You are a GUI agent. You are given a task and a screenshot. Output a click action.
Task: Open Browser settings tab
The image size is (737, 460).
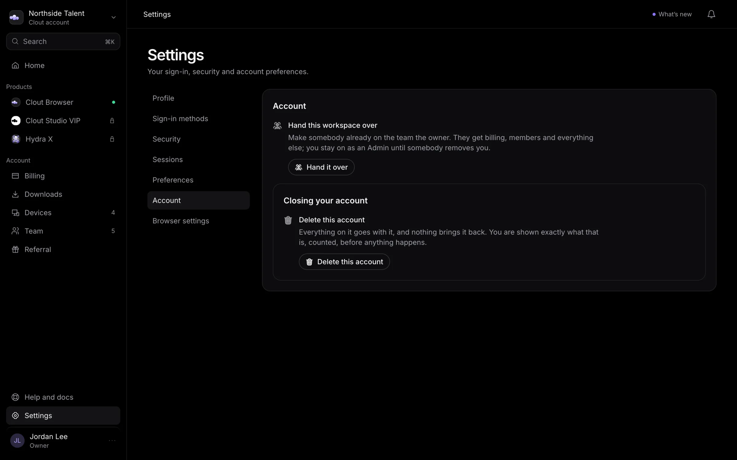click(x=198, y=221)
